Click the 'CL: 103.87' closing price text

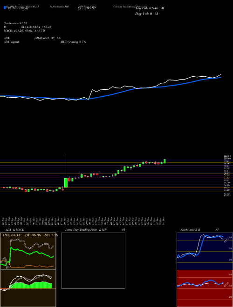86,9
